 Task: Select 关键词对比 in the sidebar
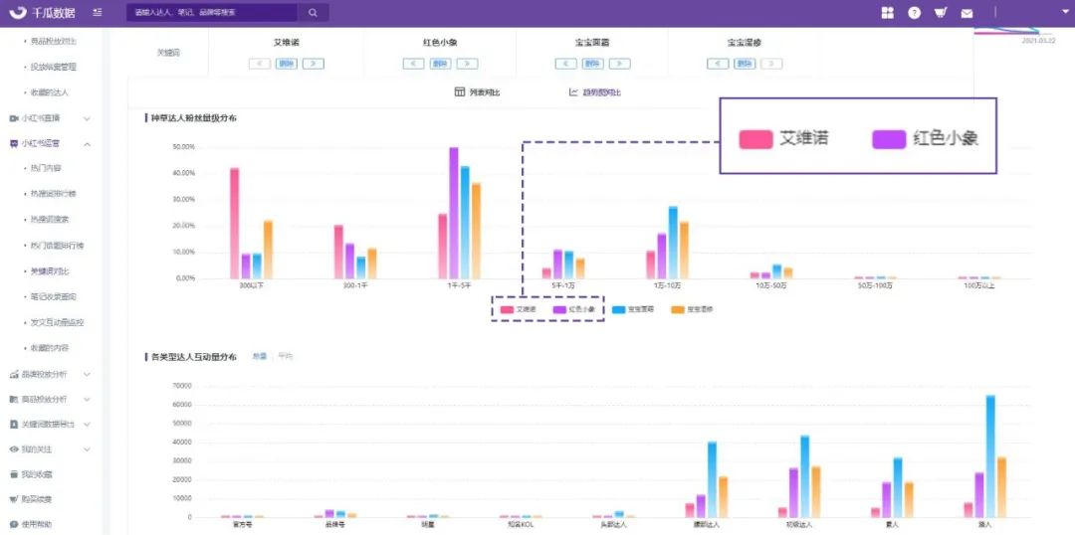click(x=50, y=271)
